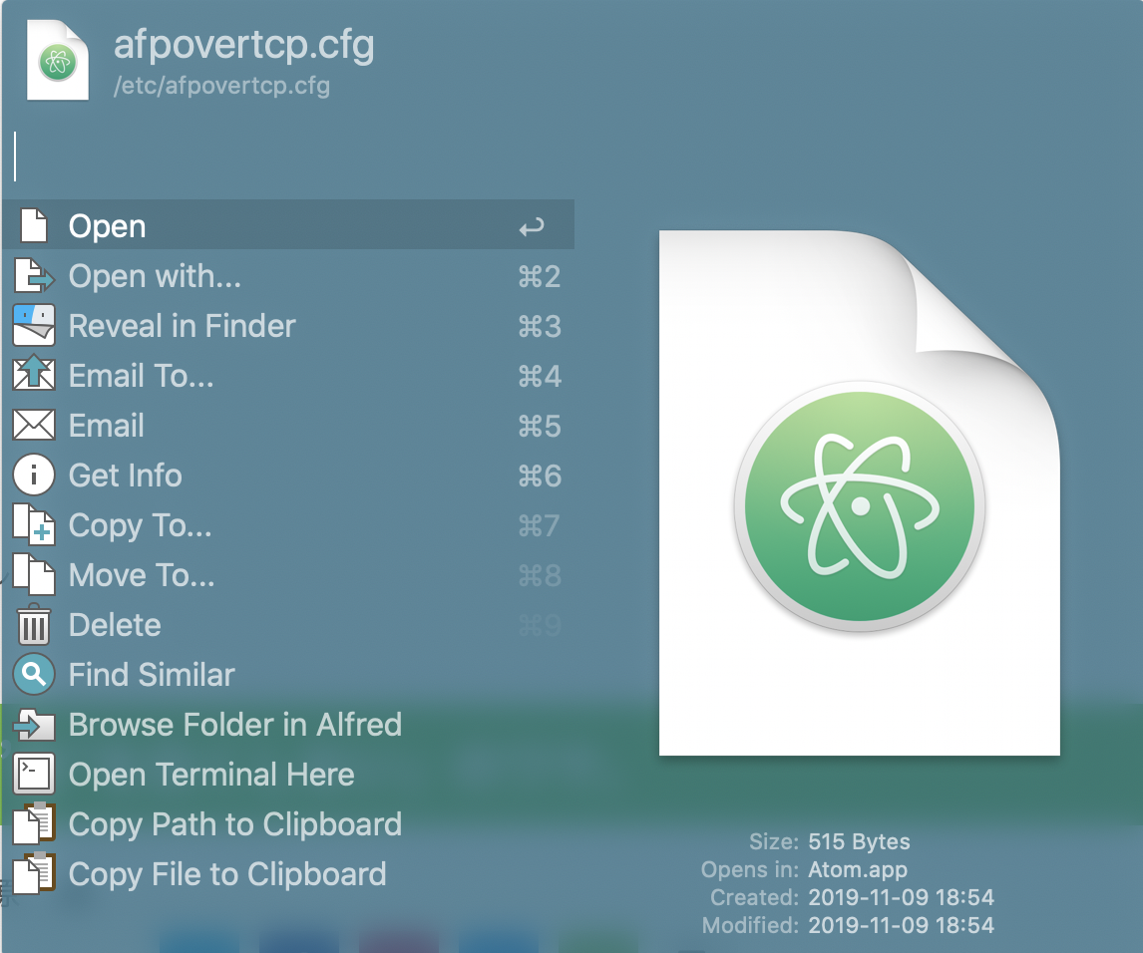Image resolution: width=1143 pixels, height=953 pixels.
Task: Click the ⌘6 shortcut label
Action: 540,476
